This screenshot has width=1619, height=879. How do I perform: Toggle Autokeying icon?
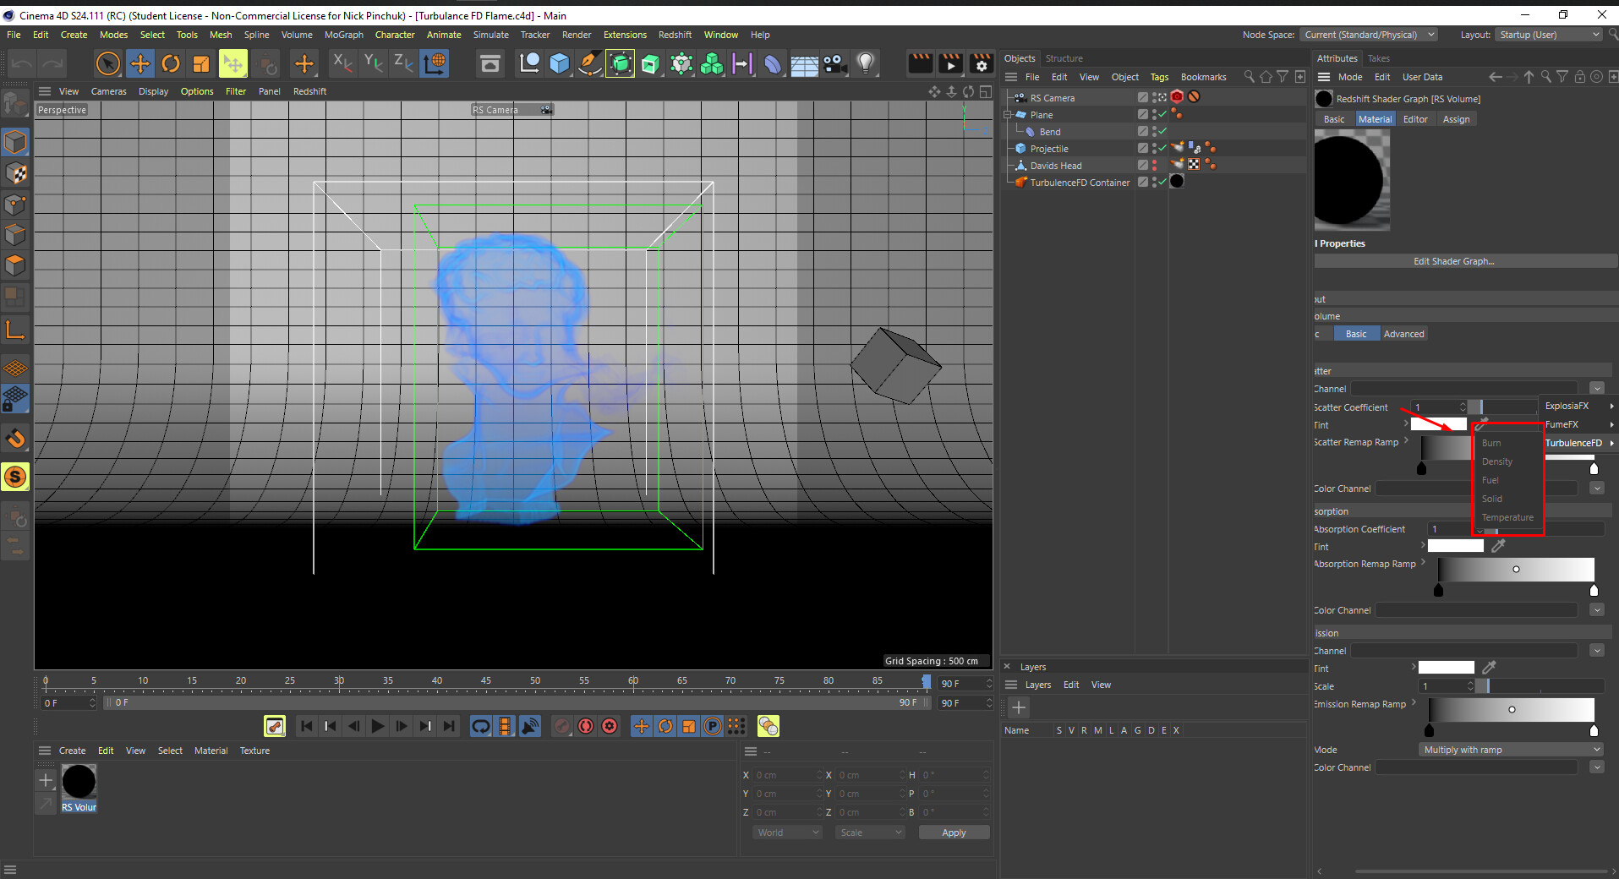[x=586, y=726]
